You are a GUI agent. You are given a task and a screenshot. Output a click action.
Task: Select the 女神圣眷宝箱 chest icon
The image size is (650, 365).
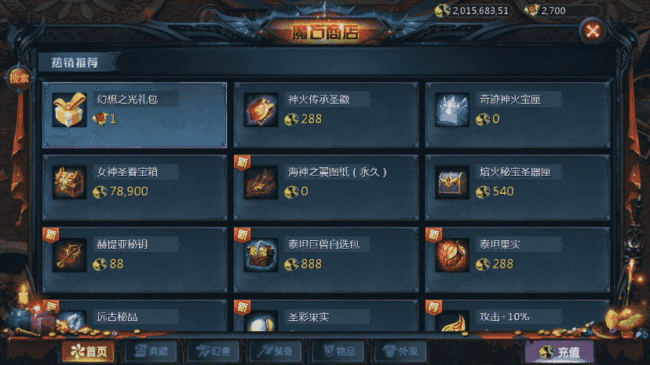click(69, 182)
